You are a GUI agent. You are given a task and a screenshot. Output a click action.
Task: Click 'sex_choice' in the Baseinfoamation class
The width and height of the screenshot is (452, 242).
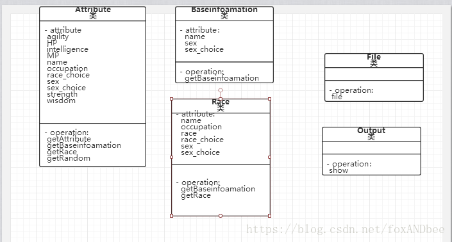click(x=204, y=49)
